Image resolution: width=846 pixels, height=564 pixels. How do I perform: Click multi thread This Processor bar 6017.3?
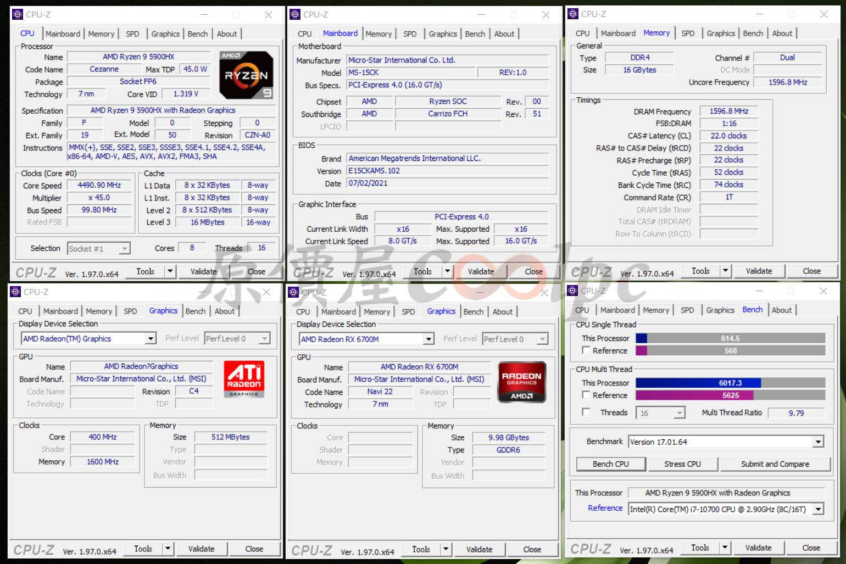tap(730, 383)
